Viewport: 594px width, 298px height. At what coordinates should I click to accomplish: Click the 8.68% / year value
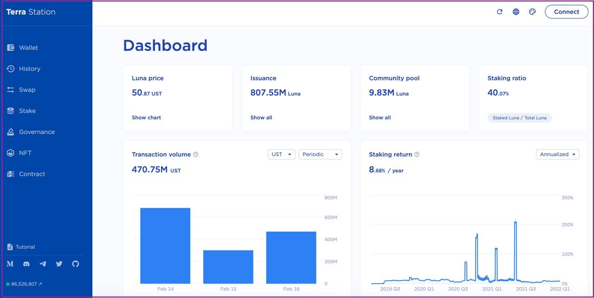coord(386,170)
